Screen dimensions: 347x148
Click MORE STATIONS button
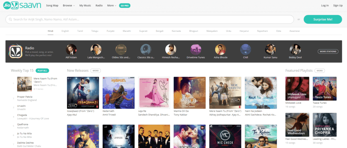pos(328,51)
